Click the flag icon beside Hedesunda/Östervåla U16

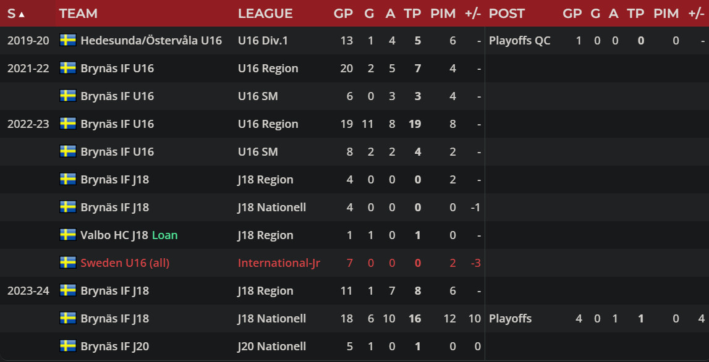67,40
